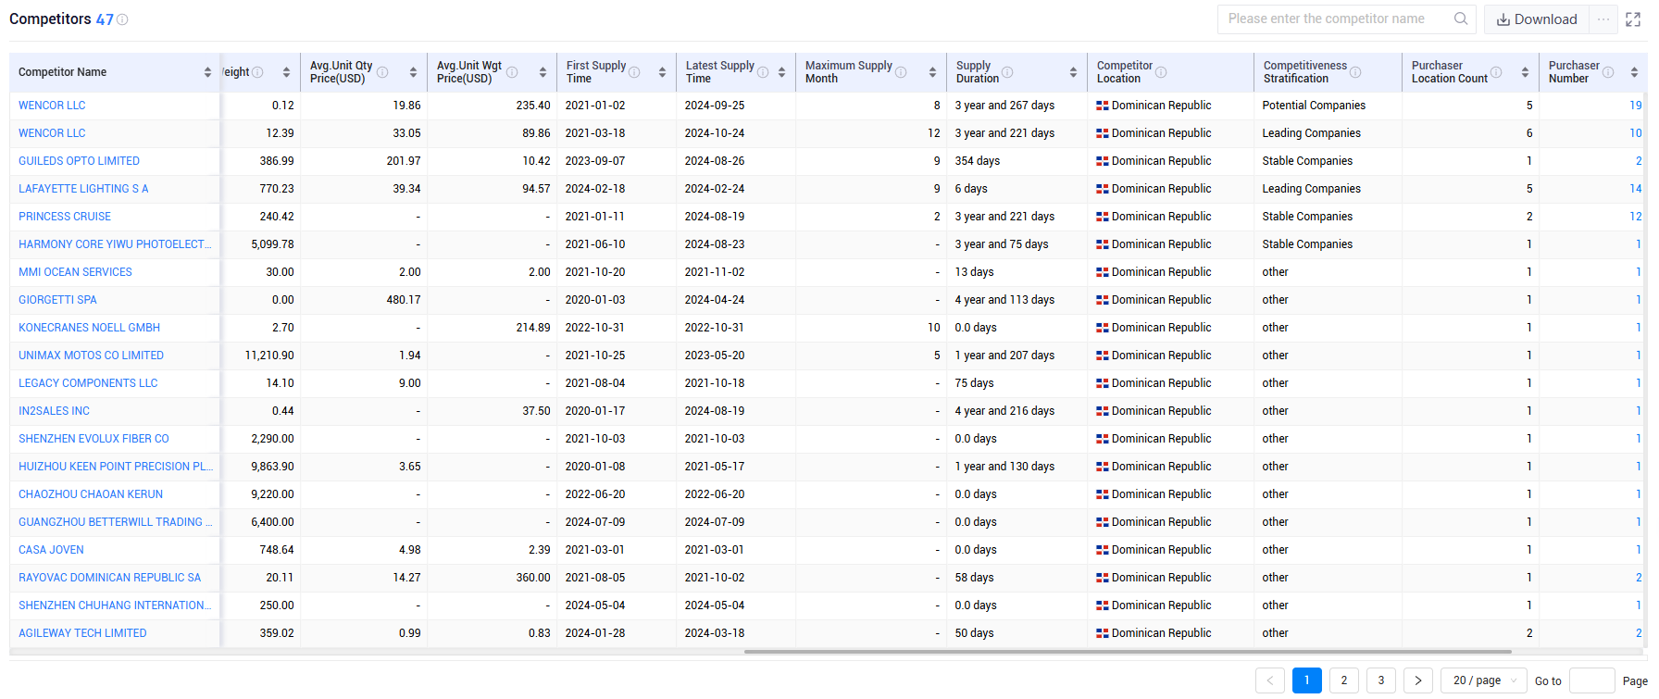Sort by Purchaser Location Count column

tap(1525, 72)
